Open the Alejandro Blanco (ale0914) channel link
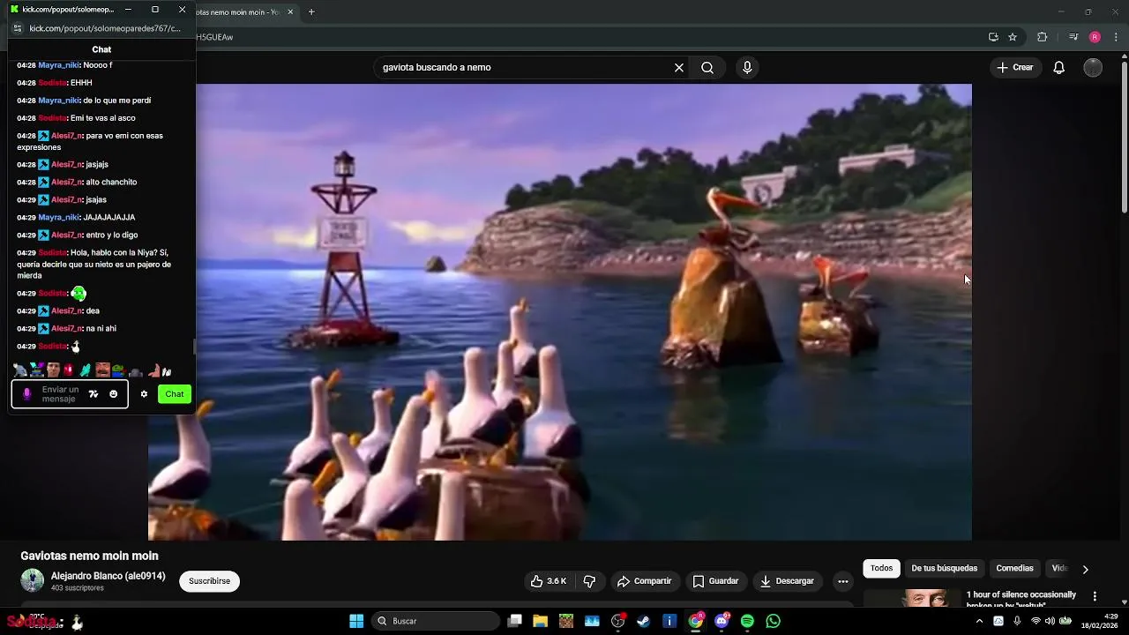The width and height of the screenshot is (1129, 635). click(108, 576)
